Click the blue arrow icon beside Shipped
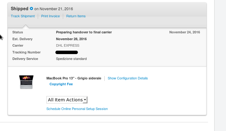Viewport: 226px width, 131px height. (31, 9)
